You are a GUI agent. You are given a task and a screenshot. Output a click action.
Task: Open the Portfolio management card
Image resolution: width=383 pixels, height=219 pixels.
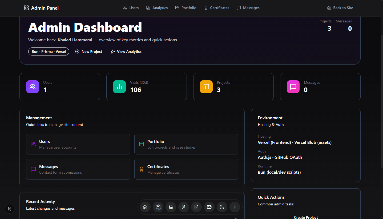tap(186, 144)
